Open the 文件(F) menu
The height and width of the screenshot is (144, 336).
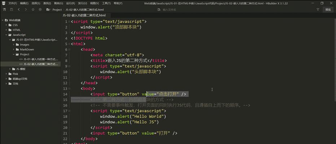(x=13, y=3)
